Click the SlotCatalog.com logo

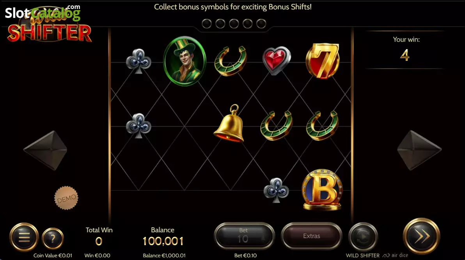[43, 12]
